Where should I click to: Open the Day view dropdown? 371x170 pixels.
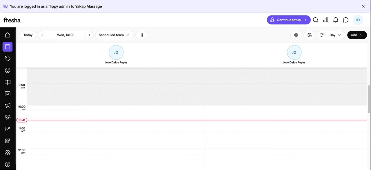(335, 35)
